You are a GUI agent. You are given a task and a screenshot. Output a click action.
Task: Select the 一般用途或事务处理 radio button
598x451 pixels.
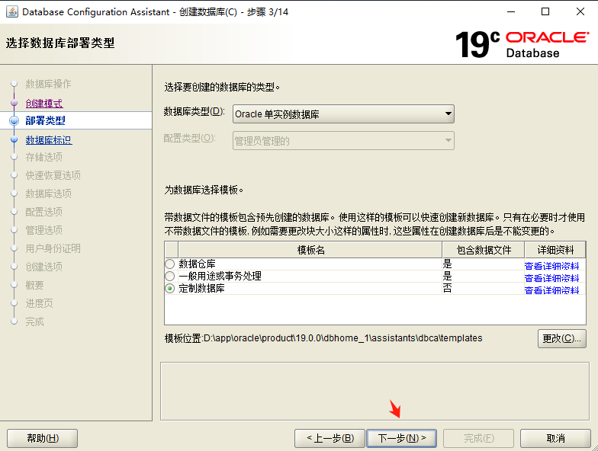point(169,276)
